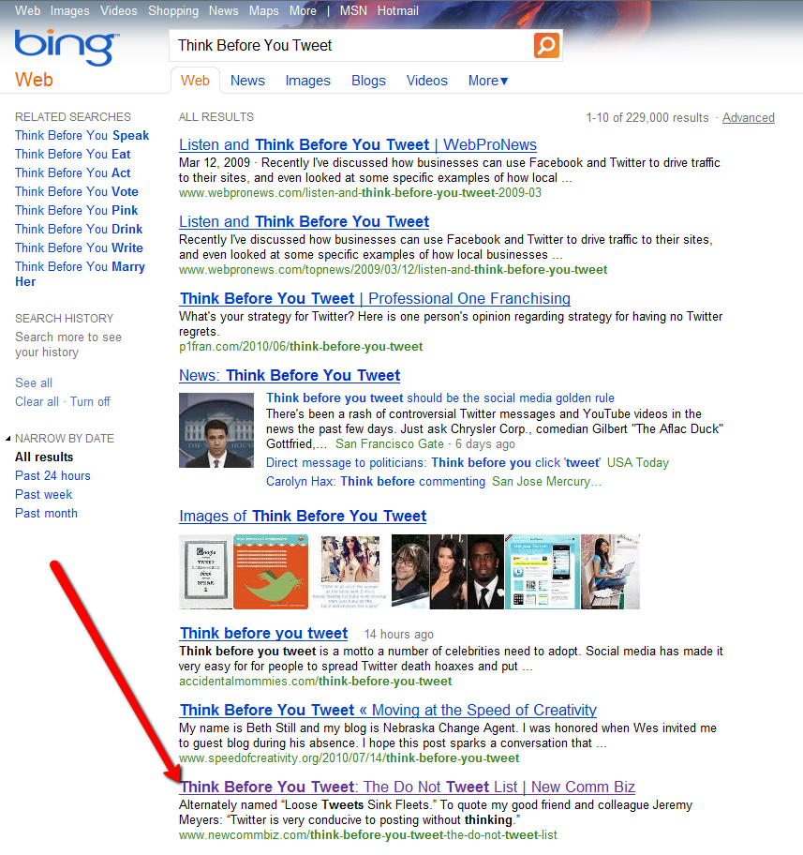
Task: Open the Blogs tab
Action: point(368,81)
